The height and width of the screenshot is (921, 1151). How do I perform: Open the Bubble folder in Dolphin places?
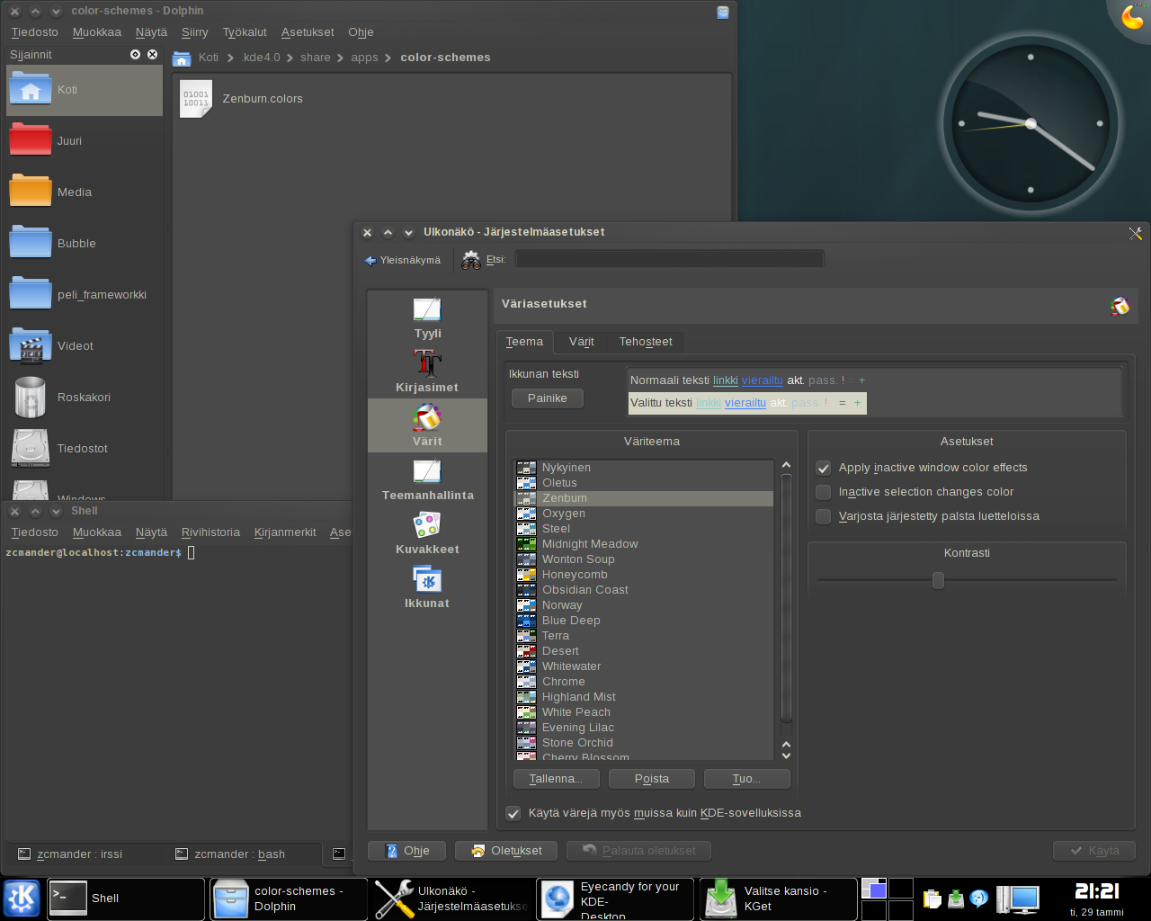(85, 244)
